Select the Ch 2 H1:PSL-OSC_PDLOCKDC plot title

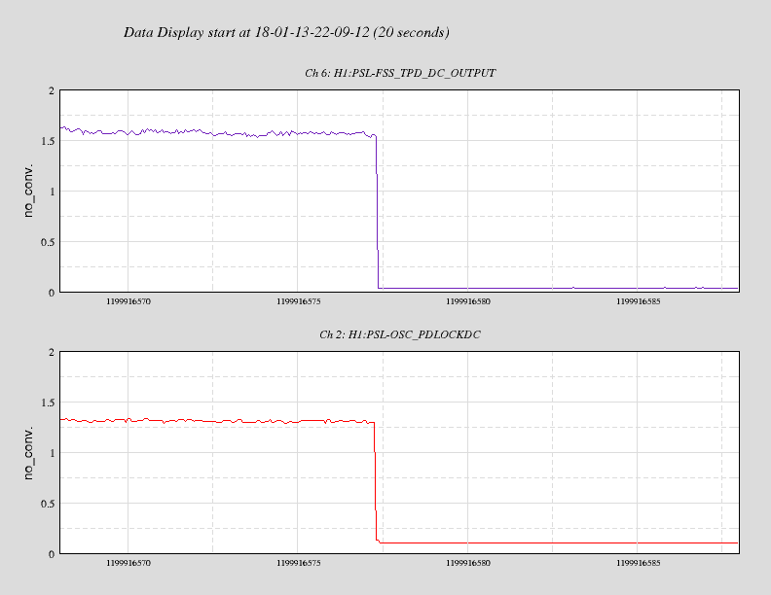click(400, 334)
